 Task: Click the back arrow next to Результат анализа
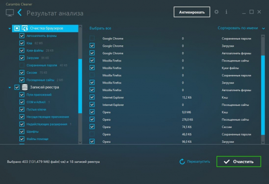[20, 13]
